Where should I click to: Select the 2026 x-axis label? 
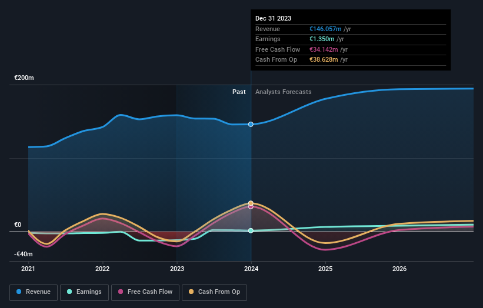pos(399,269)
